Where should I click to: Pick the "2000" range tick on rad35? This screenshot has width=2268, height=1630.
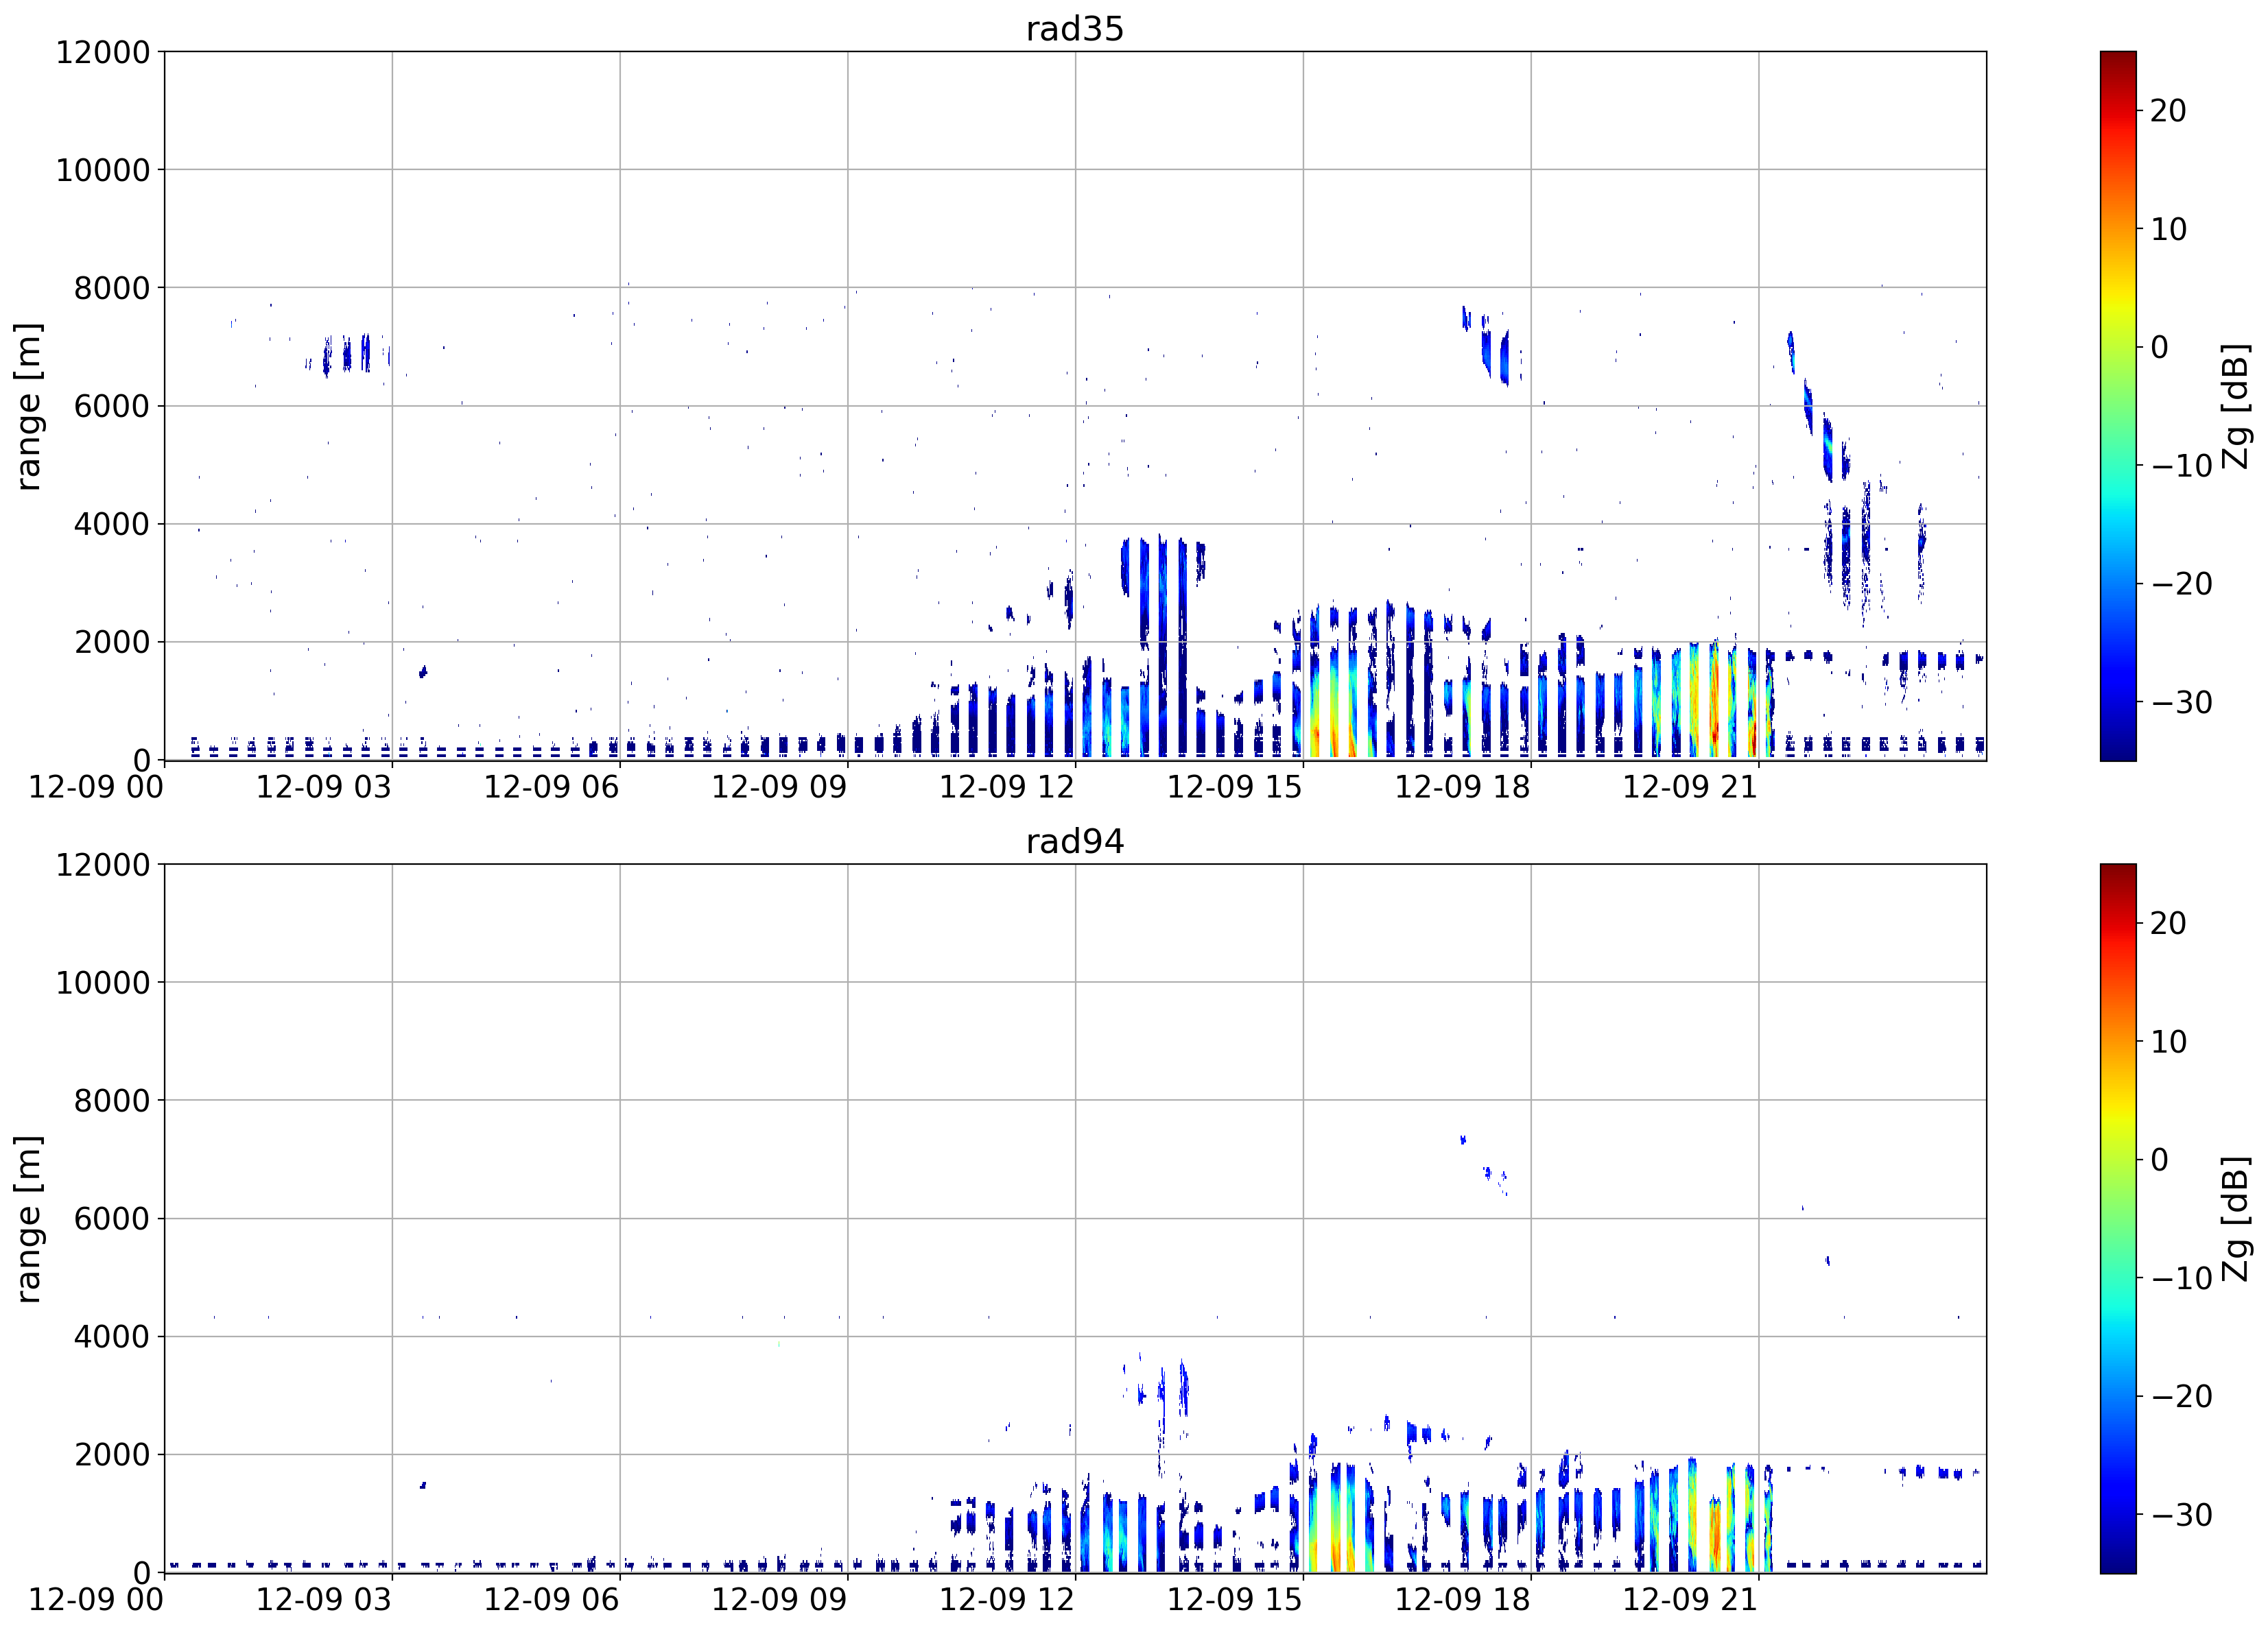[x=112, y=642]
